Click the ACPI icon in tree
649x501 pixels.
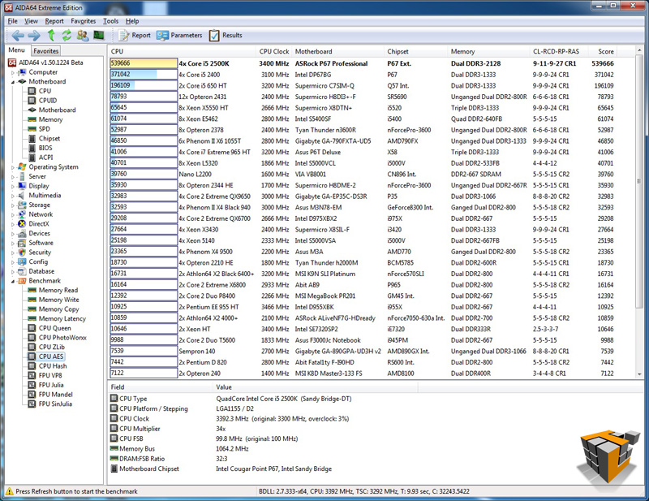[32, 158]
